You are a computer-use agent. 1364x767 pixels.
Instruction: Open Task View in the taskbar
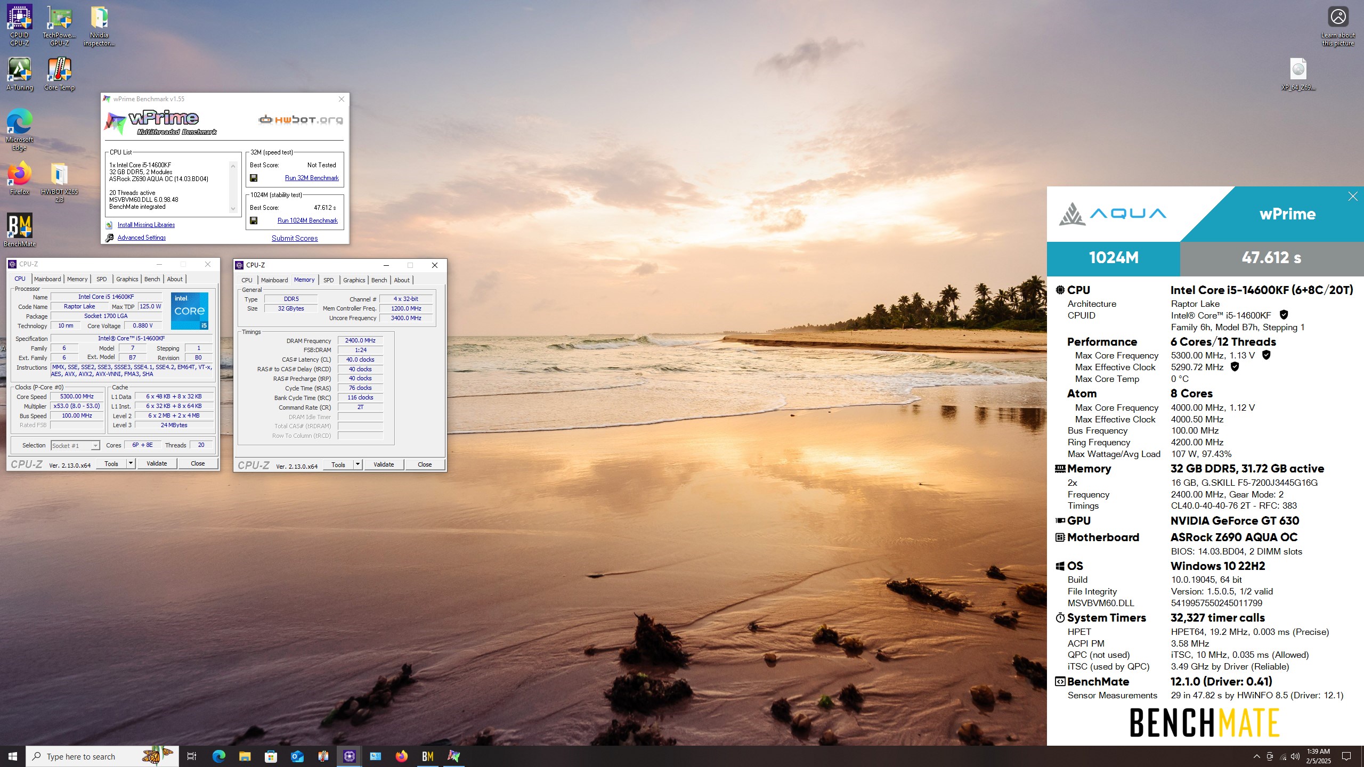tap(192, 756)
